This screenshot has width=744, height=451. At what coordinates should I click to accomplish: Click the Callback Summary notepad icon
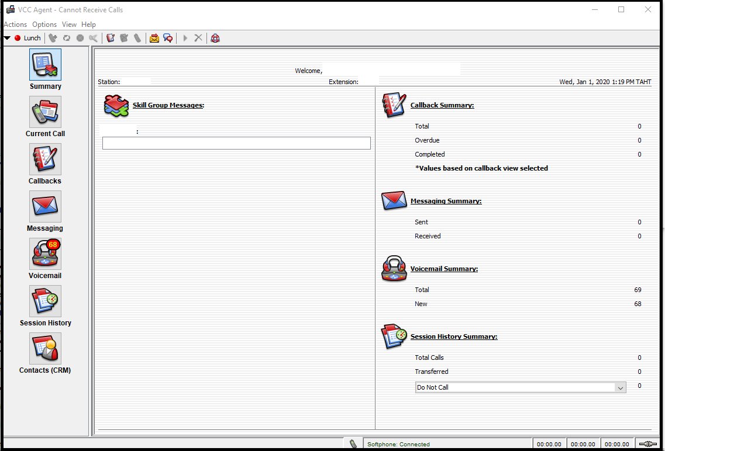[394, 105]
